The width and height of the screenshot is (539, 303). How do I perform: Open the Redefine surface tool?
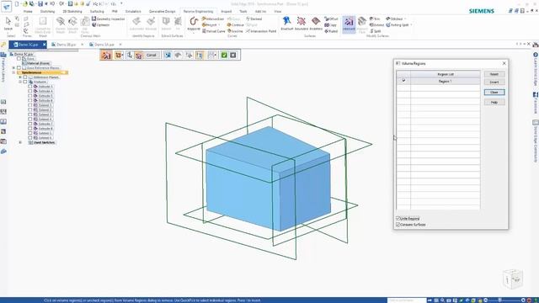click(x=316, y=24)
